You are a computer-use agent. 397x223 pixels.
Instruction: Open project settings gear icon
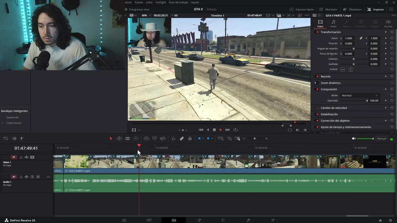tap(390, 220)
